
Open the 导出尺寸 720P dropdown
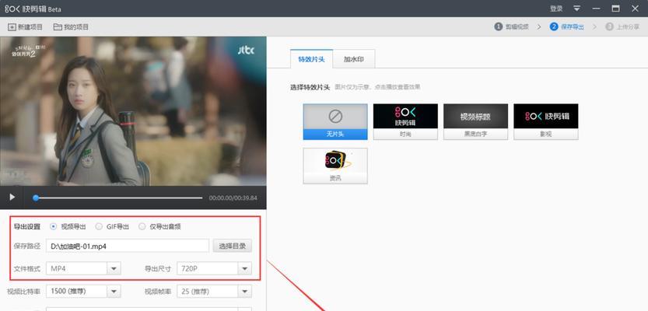(x=214, y=268)
